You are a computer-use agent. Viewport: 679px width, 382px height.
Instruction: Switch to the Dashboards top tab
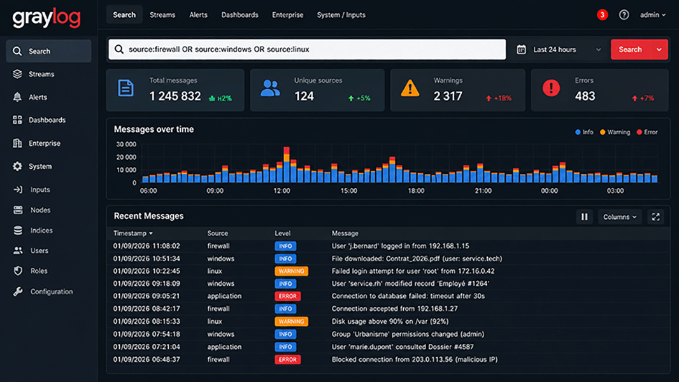coord(239,15)
